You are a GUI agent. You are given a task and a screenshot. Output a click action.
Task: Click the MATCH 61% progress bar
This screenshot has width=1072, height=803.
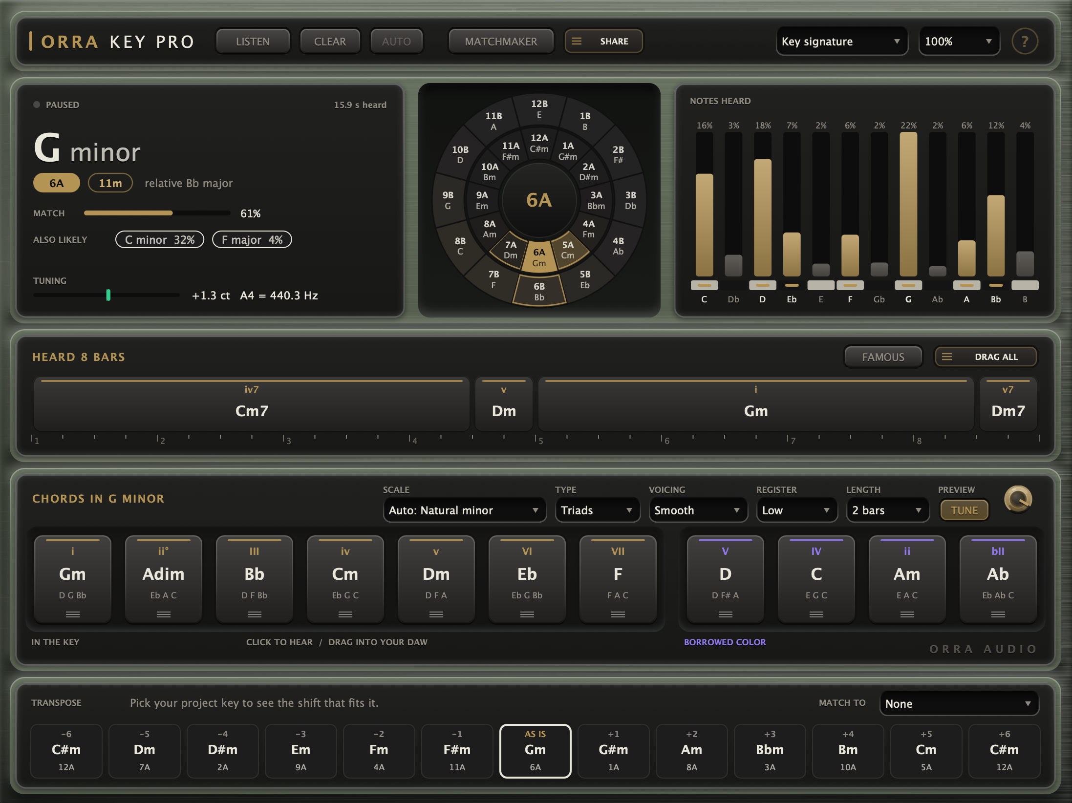point(157,213)
